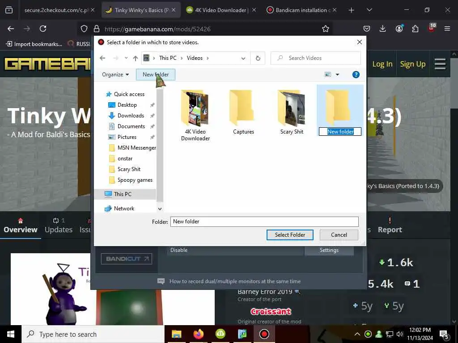Click the Folder name text box
This screenshot has width=458, height=343.
(x=264, y=222)
